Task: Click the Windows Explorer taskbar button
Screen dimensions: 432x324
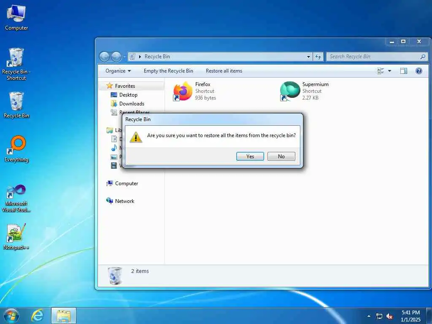Action: pyautogui.click(x=64, y=316)
